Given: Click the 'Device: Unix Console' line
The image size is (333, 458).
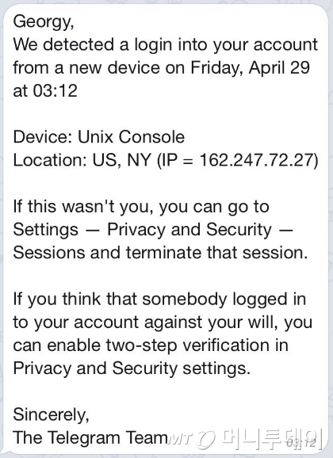Looking at the screenshot, I should [x=99, y=137].
